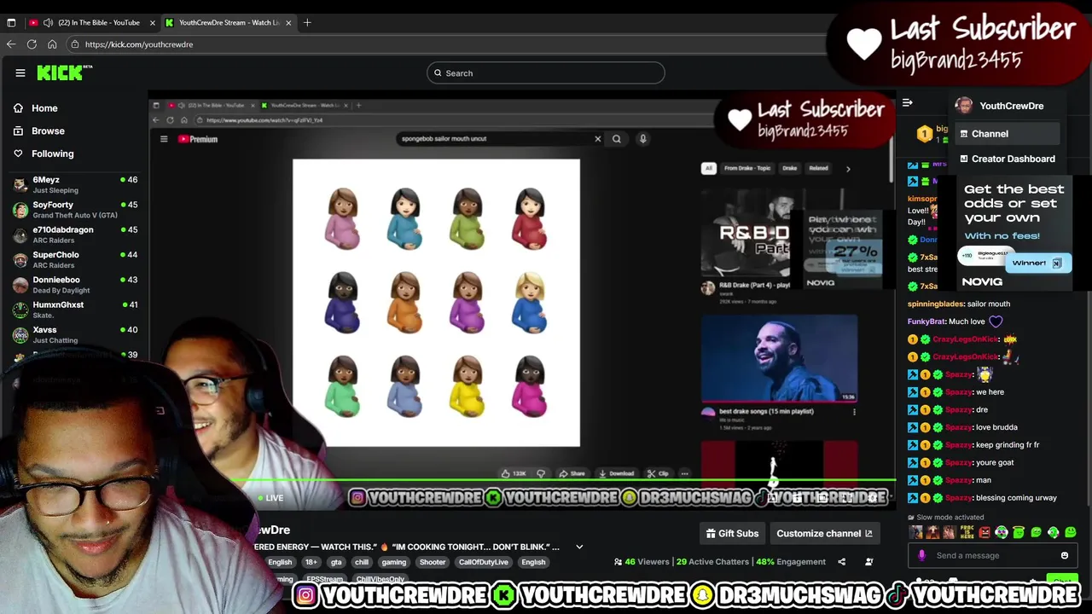Click the YouTube search magnifier button

616,139
